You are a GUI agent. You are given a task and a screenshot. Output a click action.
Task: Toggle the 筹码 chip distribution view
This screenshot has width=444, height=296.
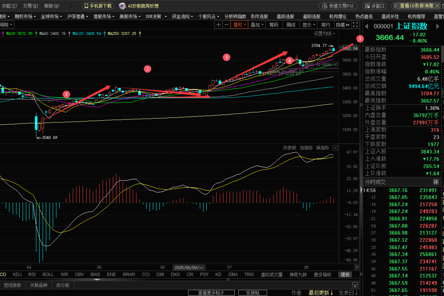point(274,25)
